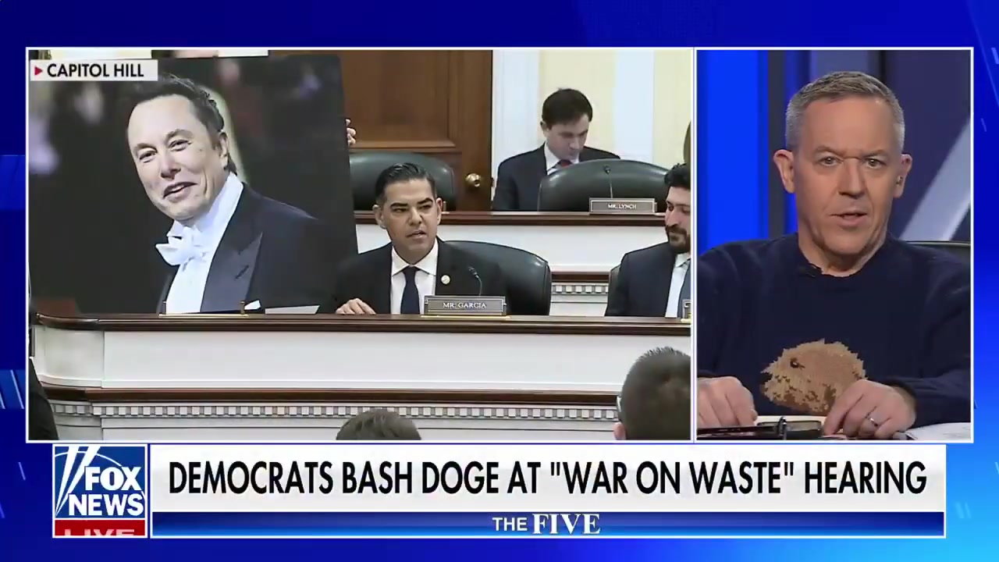Select the MR. LYNCH nameplate
Screen dimensions: 999x562
tap(622, 206)
